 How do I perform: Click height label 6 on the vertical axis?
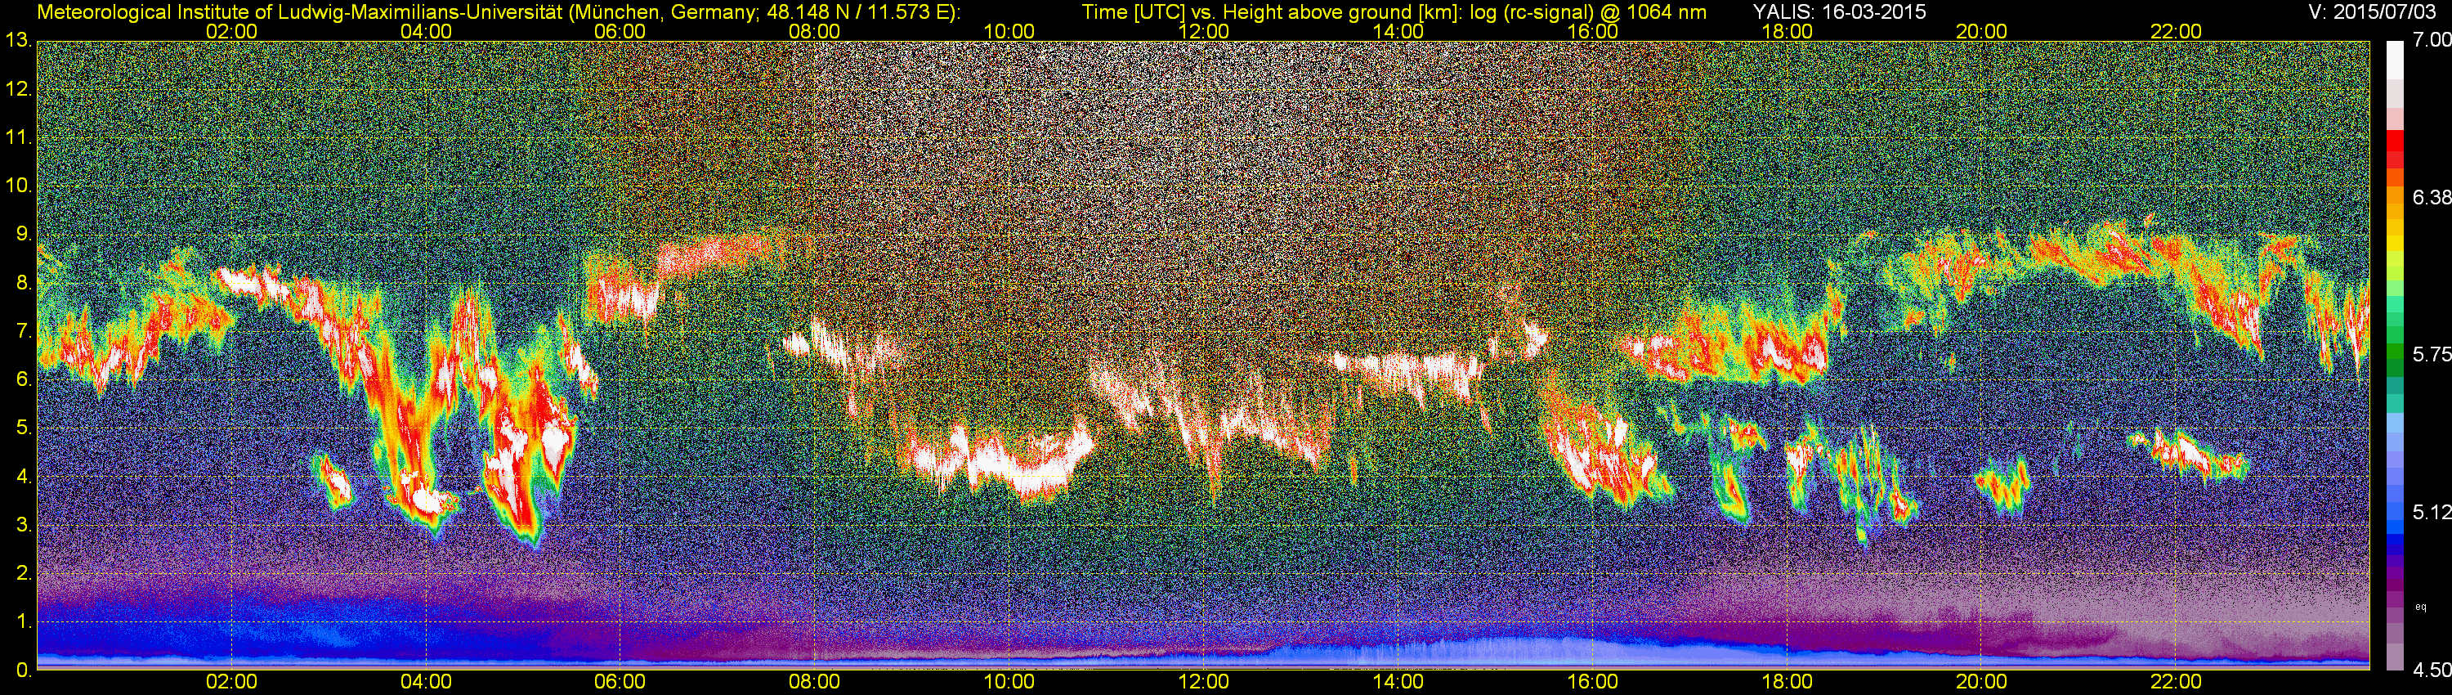pyautogui.click(x=23, y=380)
